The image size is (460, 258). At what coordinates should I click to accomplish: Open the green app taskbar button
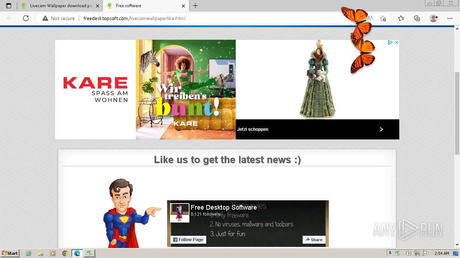89,253
